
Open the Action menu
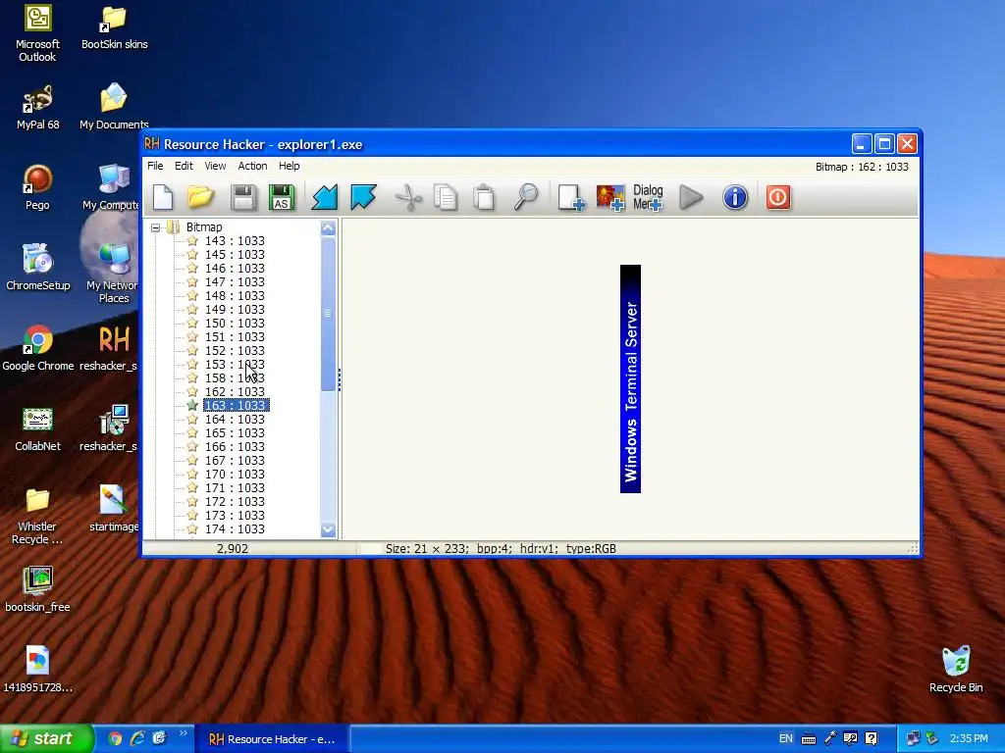(252, 166)
